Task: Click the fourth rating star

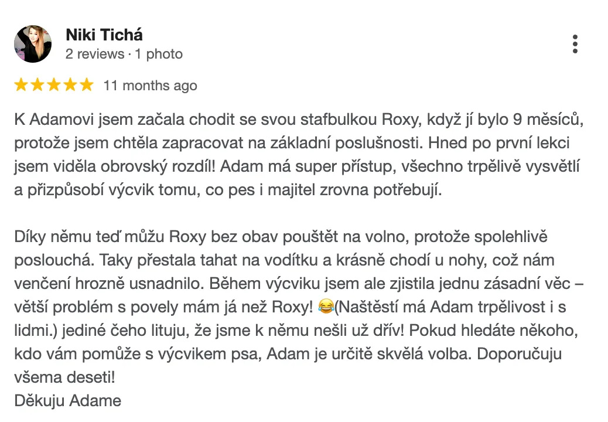Action: [70, 86]
